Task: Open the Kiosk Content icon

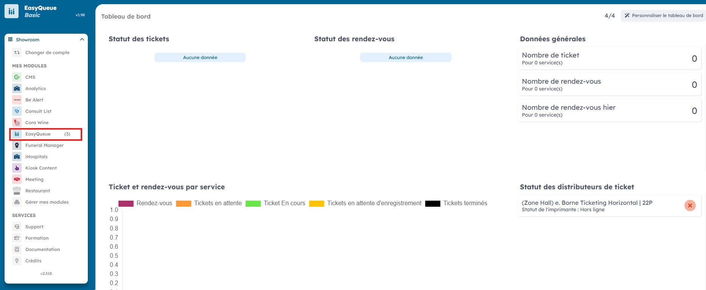Action: [x=17, y=168]
